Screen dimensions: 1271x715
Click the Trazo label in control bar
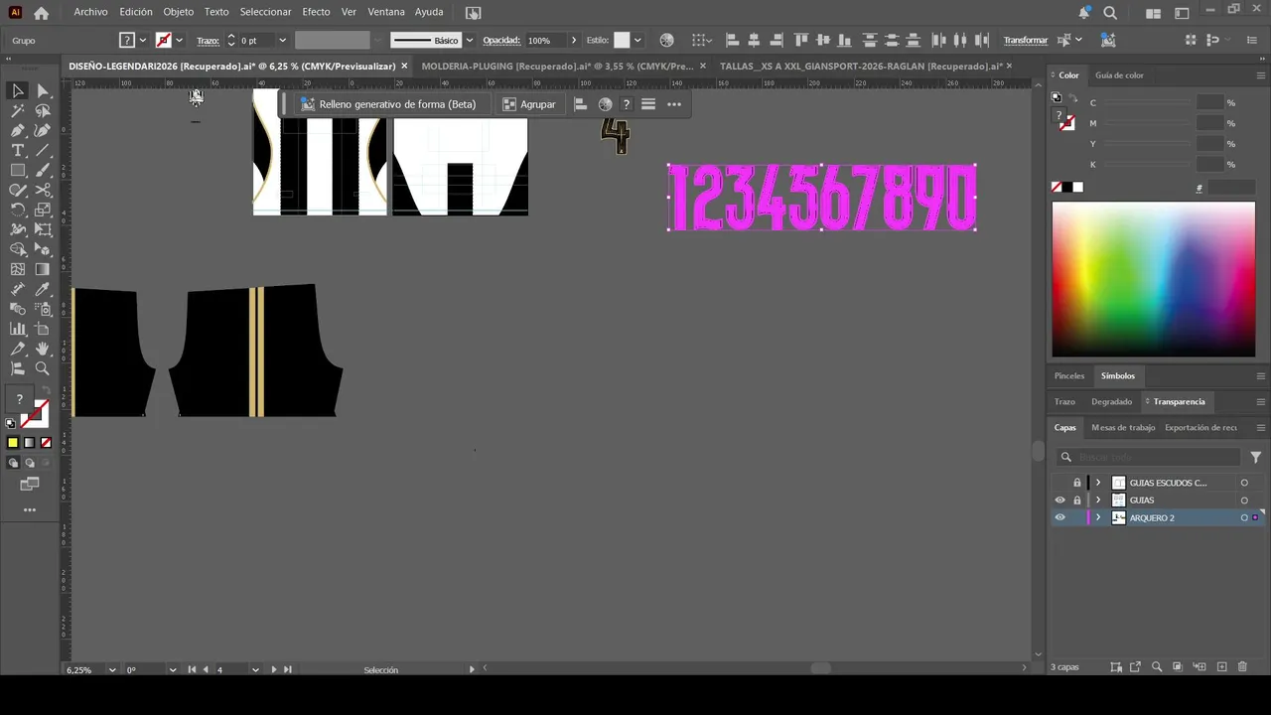[x=208, y=41]
